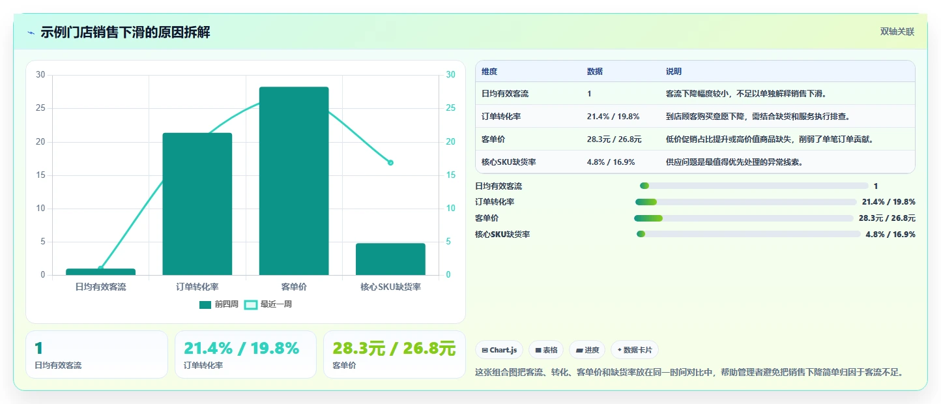Select the 日均有效客流 table row name
This screenshot has width=941, height=404.
pos(505,94)
